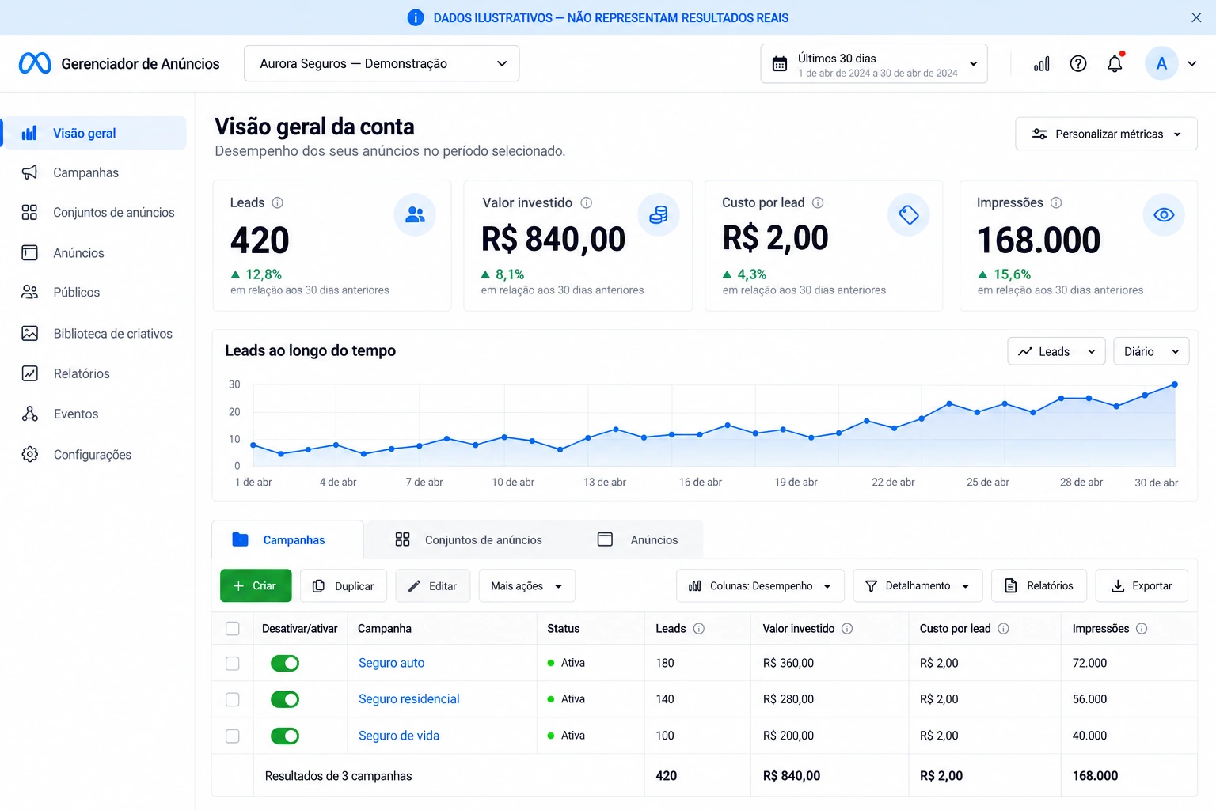Viewport: 1216px width, 810px height.
Task: Open the bar chart insights icon in header
Action: (1042, 64)
